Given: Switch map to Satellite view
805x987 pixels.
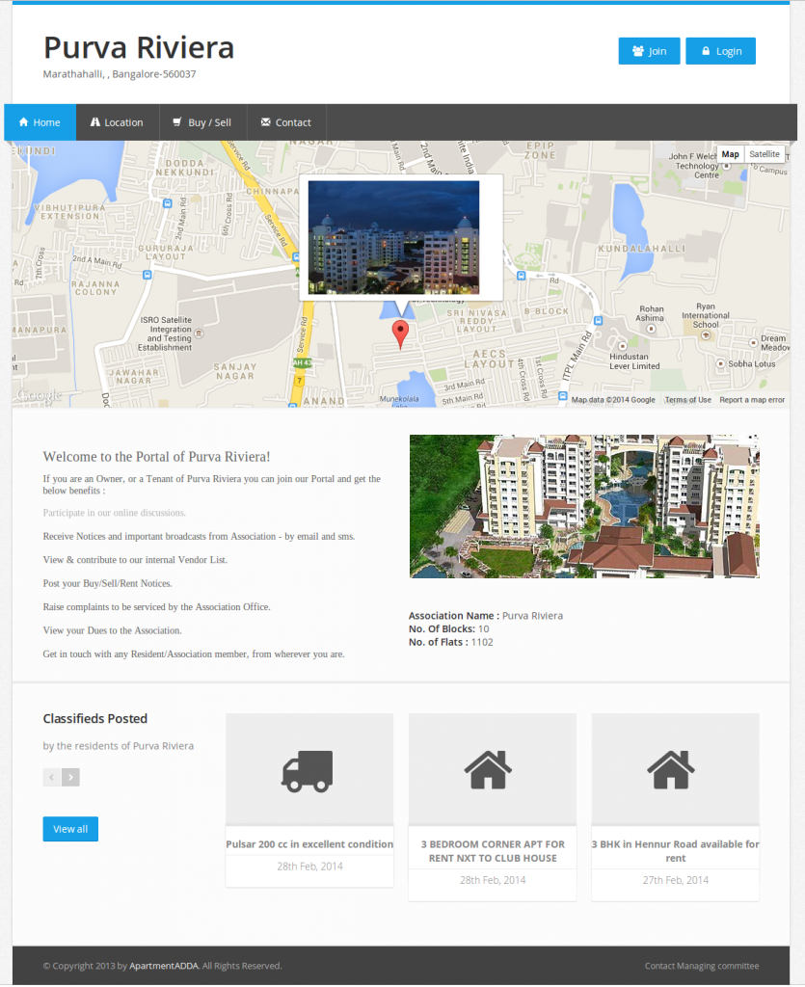Looking at the screenshot, I should 765,154.
